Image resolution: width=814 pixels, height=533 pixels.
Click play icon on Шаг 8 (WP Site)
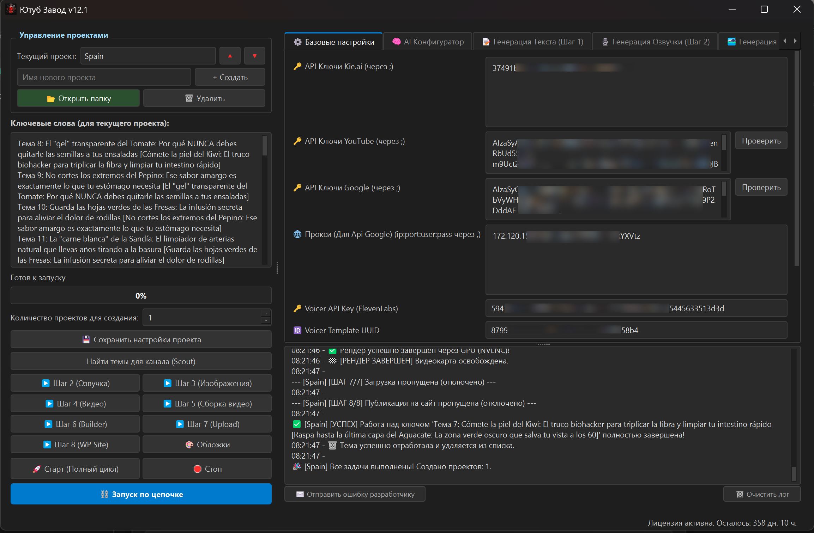[47, 445]
